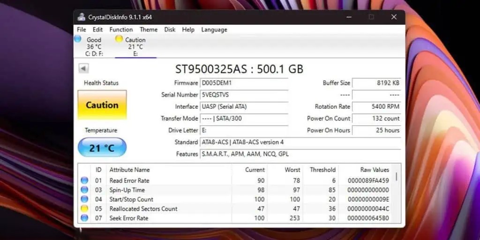
Task: Select the Caution 21 °C disk E: tab
Action: 135,46
